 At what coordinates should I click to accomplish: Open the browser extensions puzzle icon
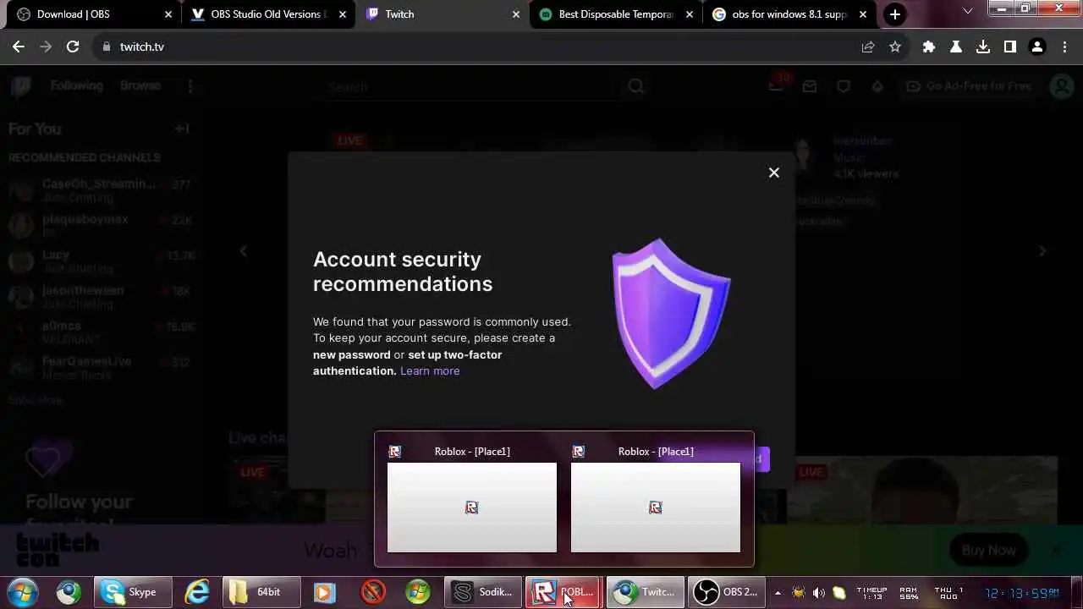click(929, 47)
